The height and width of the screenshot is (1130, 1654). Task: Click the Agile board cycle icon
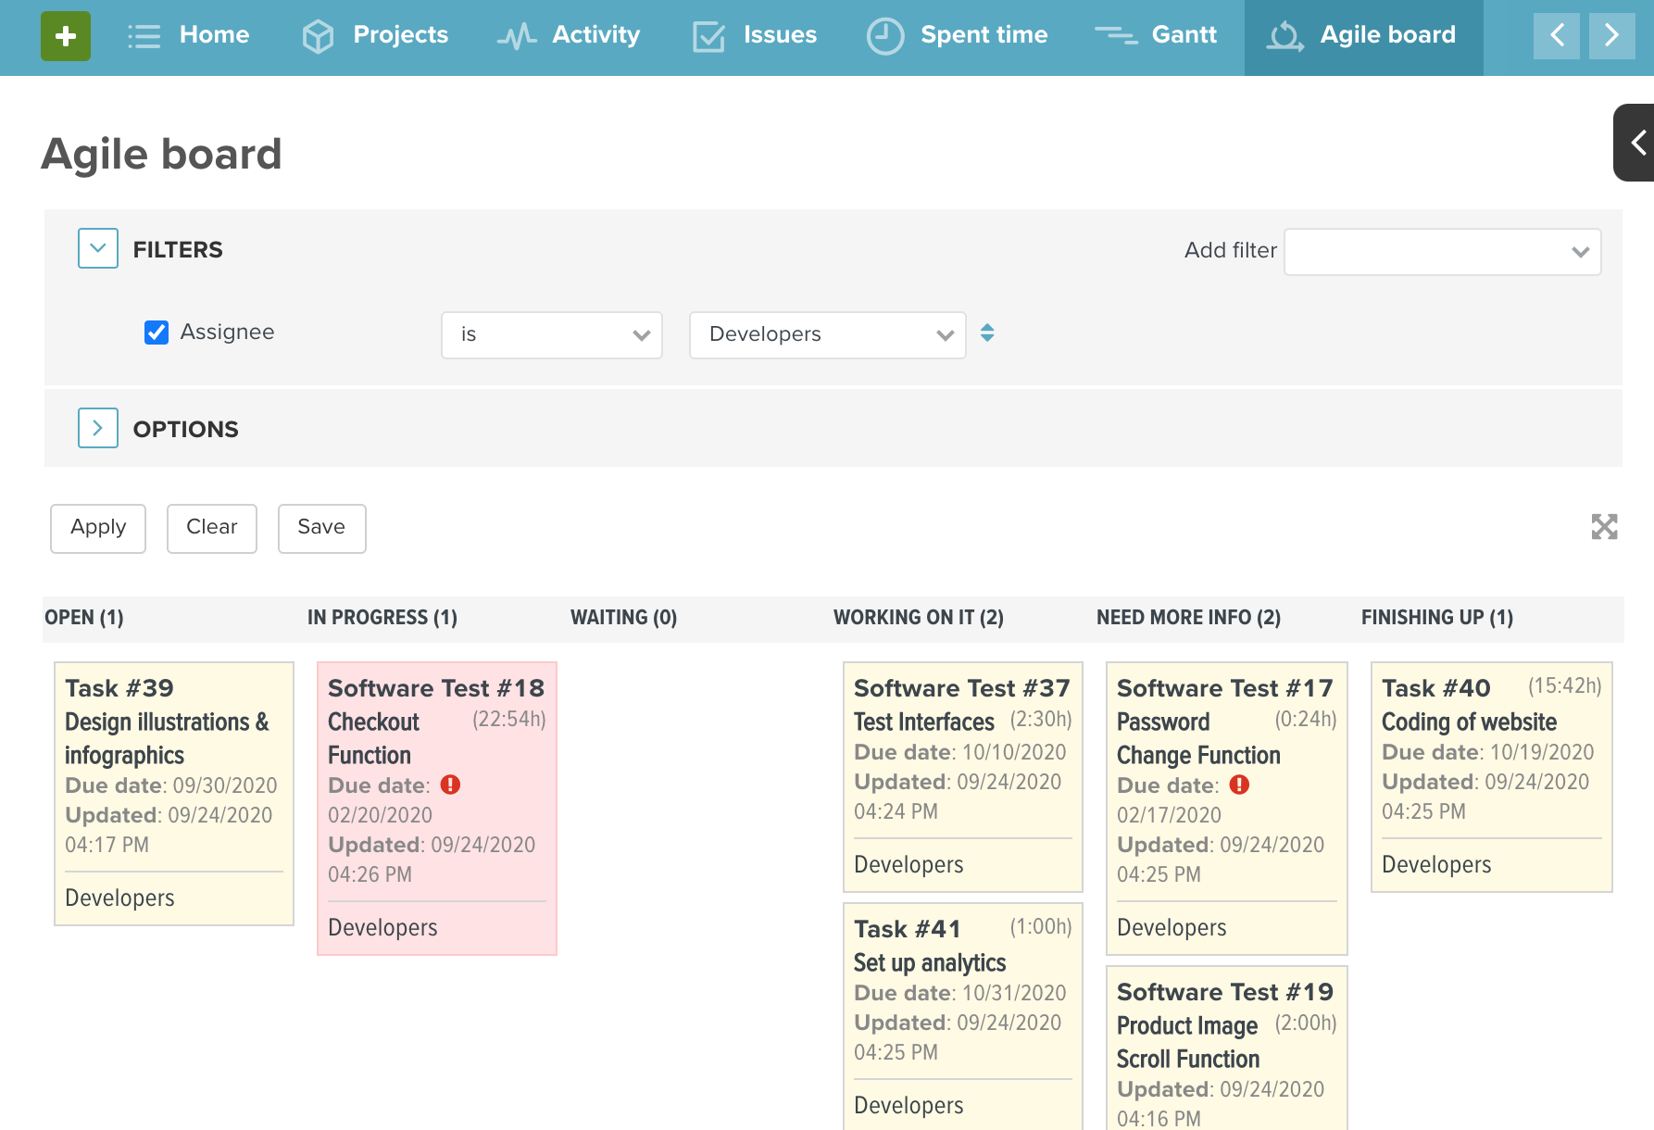coord(1285,36)
